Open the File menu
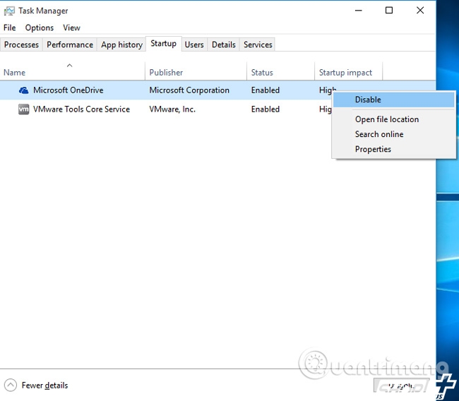The height and width of the screenshot is (401, 459). 9,28
